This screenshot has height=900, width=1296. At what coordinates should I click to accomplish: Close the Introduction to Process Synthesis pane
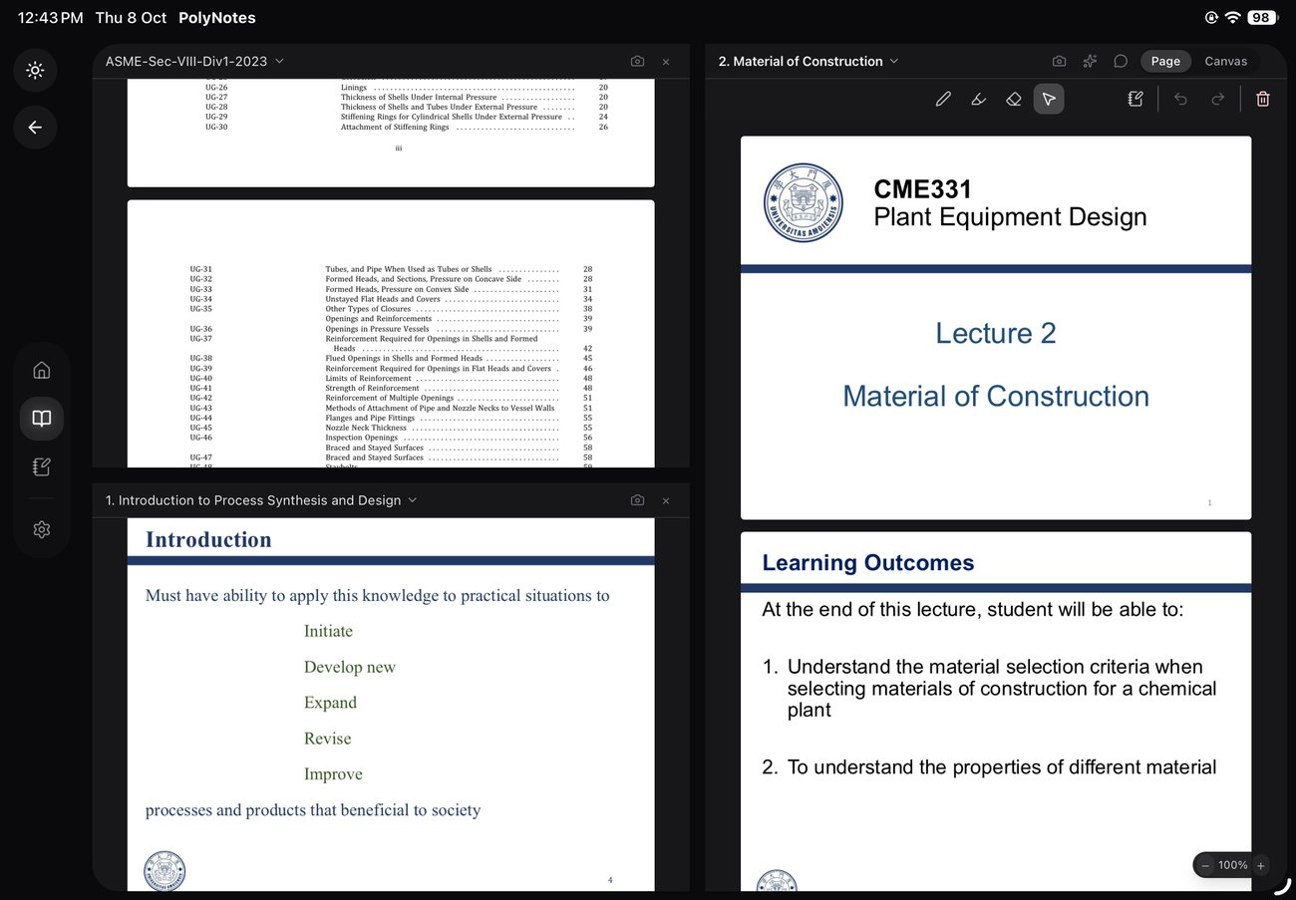click(x=666, y=500)
